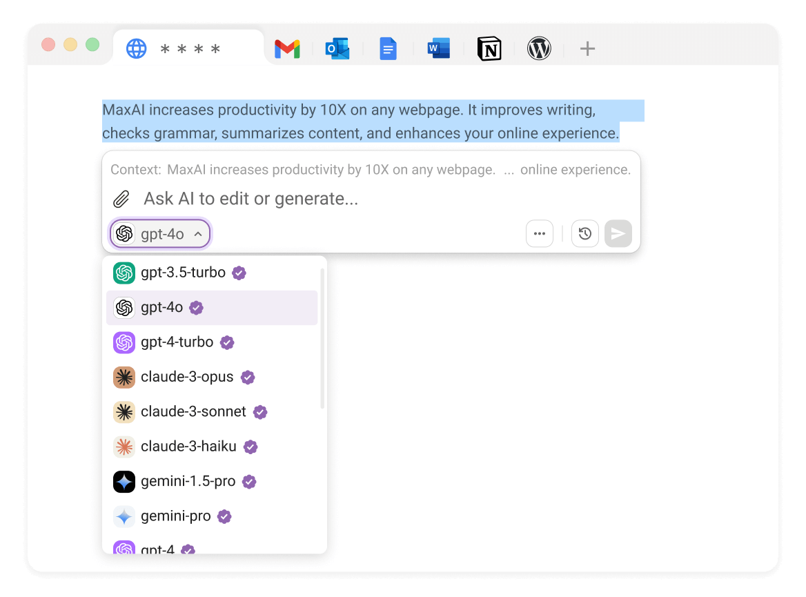Select gpt-3.5-turbo from model list

[x=183, y=273]
